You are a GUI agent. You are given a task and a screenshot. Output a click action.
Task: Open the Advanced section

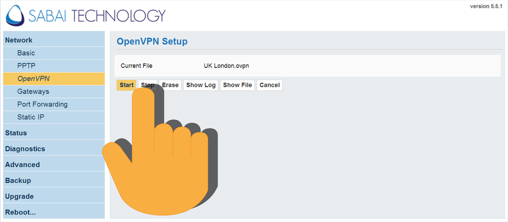tap(54, 165)
